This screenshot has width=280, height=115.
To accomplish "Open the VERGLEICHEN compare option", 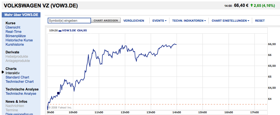I will (x=134, y=21).
